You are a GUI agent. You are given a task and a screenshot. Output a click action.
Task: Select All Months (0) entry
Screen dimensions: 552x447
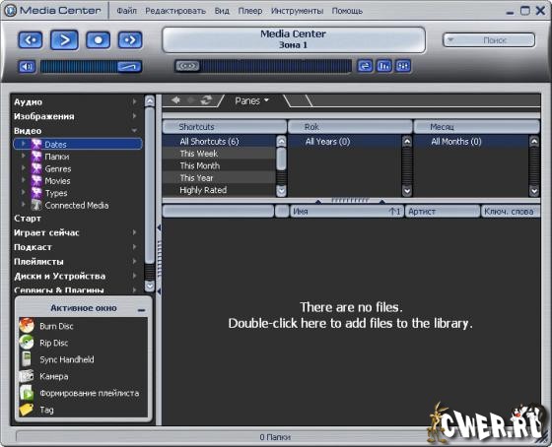tap(471, 142)
